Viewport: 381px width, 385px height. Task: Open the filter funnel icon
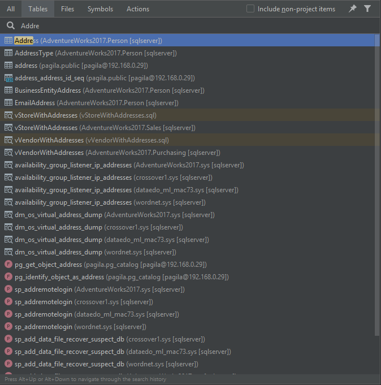(368, 8)
